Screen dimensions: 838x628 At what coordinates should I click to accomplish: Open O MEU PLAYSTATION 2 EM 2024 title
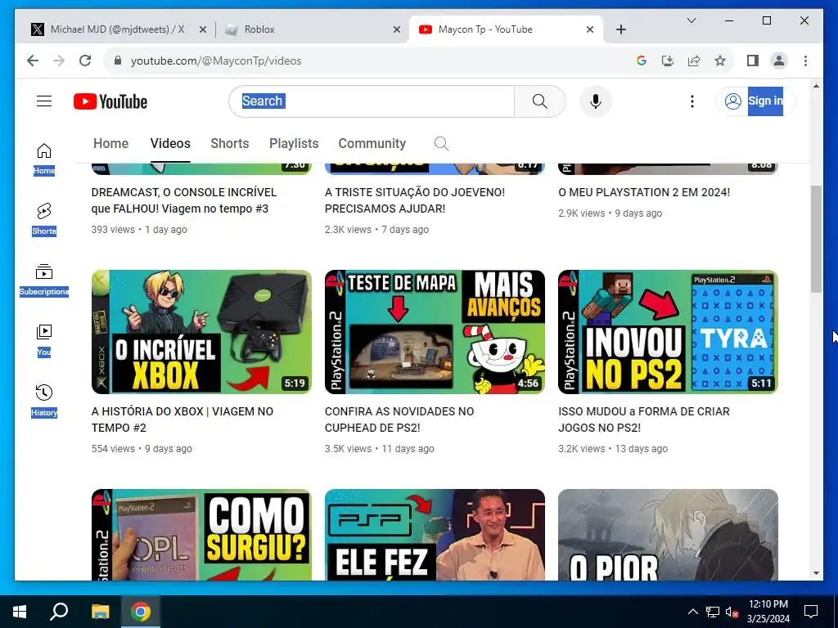pos(644,192)
